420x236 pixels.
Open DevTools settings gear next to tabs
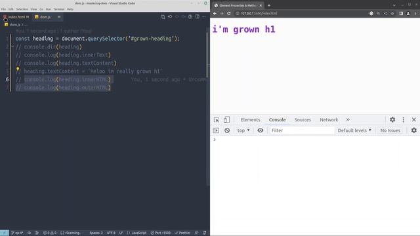click(392, 120)
